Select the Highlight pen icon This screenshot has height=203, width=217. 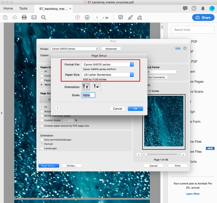130,17
